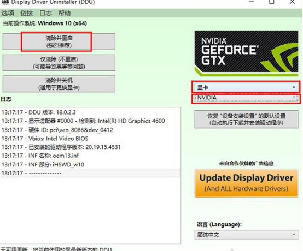Click 清除并关机 button
Screen dimensions: 303x251
(59, 84)
